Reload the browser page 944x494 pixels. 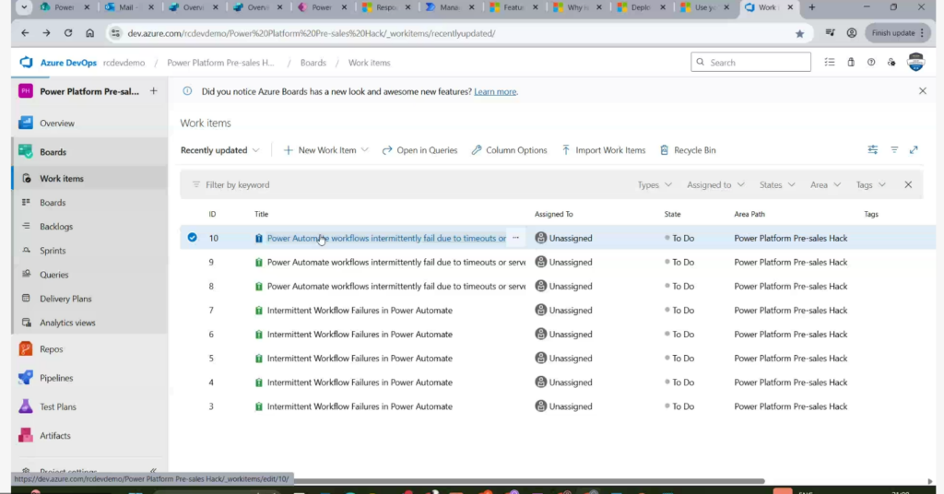pos(68,33)
